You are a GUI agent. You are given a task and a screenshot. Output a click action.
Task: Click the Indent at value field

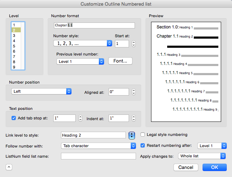pos(119,118)
